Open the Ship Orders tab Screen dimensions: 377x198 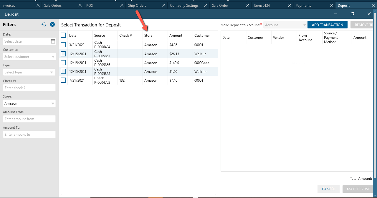point(137,6)
